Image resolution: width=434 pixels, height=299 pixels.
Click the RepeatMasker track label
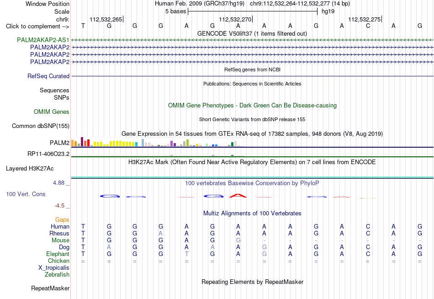50,288
